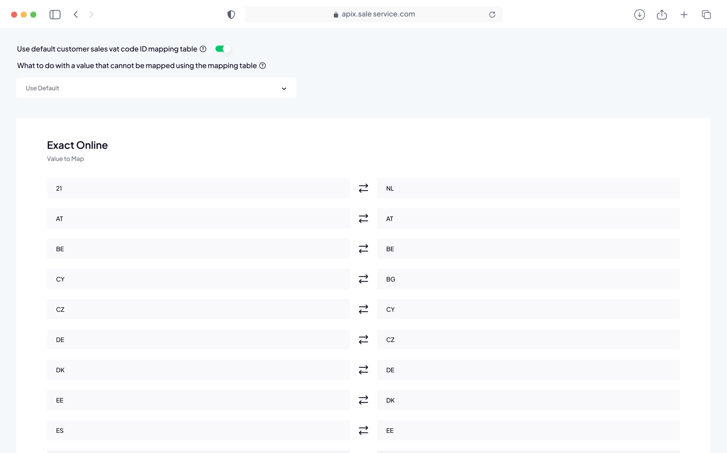The image size is (727, 453).
Task: Select the left field containing AT
Action: 199,219
